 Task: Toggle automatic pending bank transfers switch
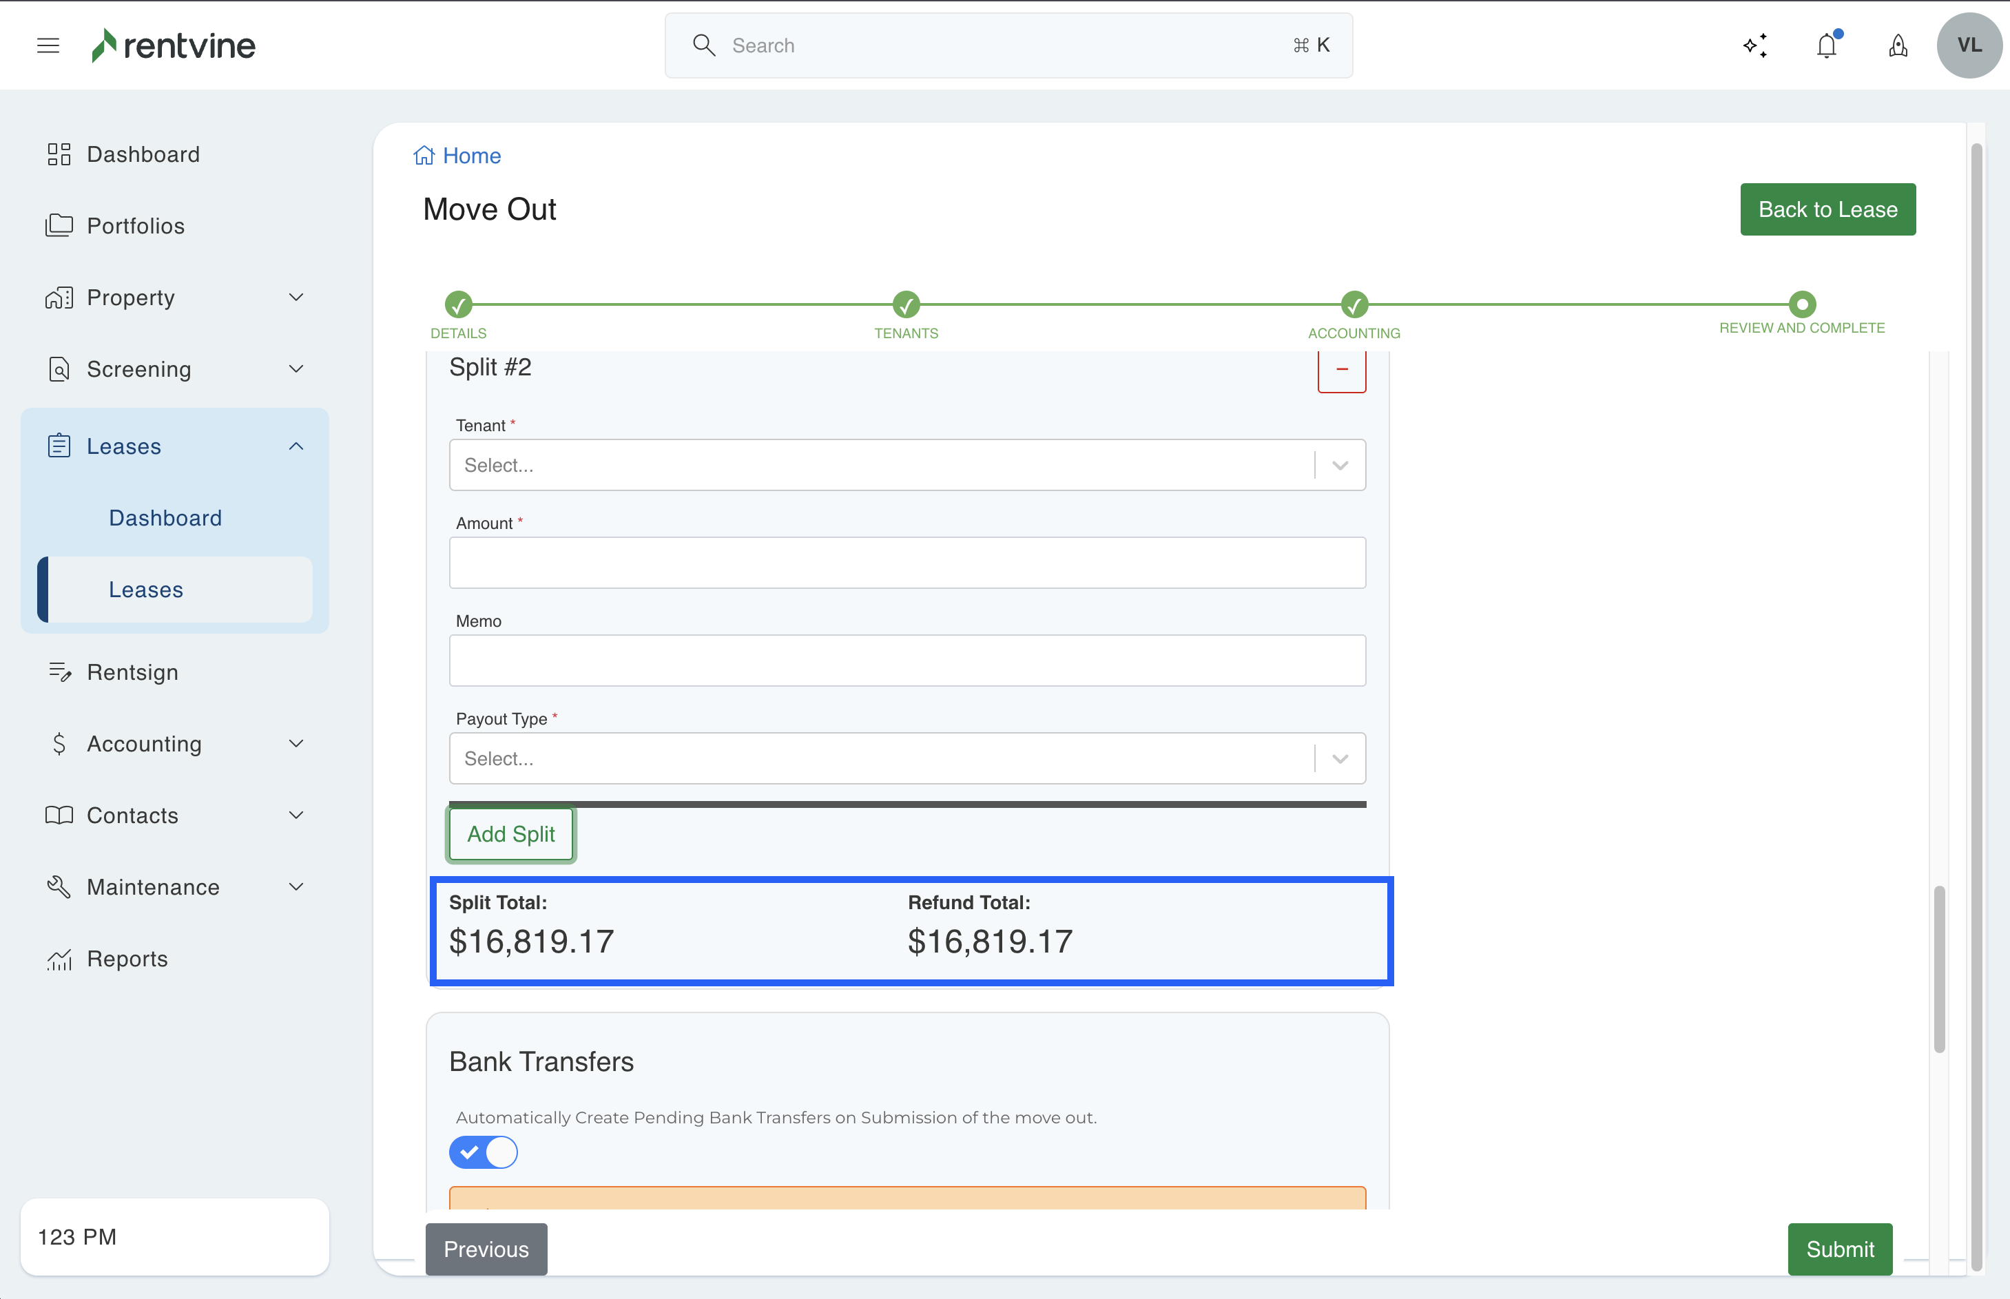pos(484,1152)
